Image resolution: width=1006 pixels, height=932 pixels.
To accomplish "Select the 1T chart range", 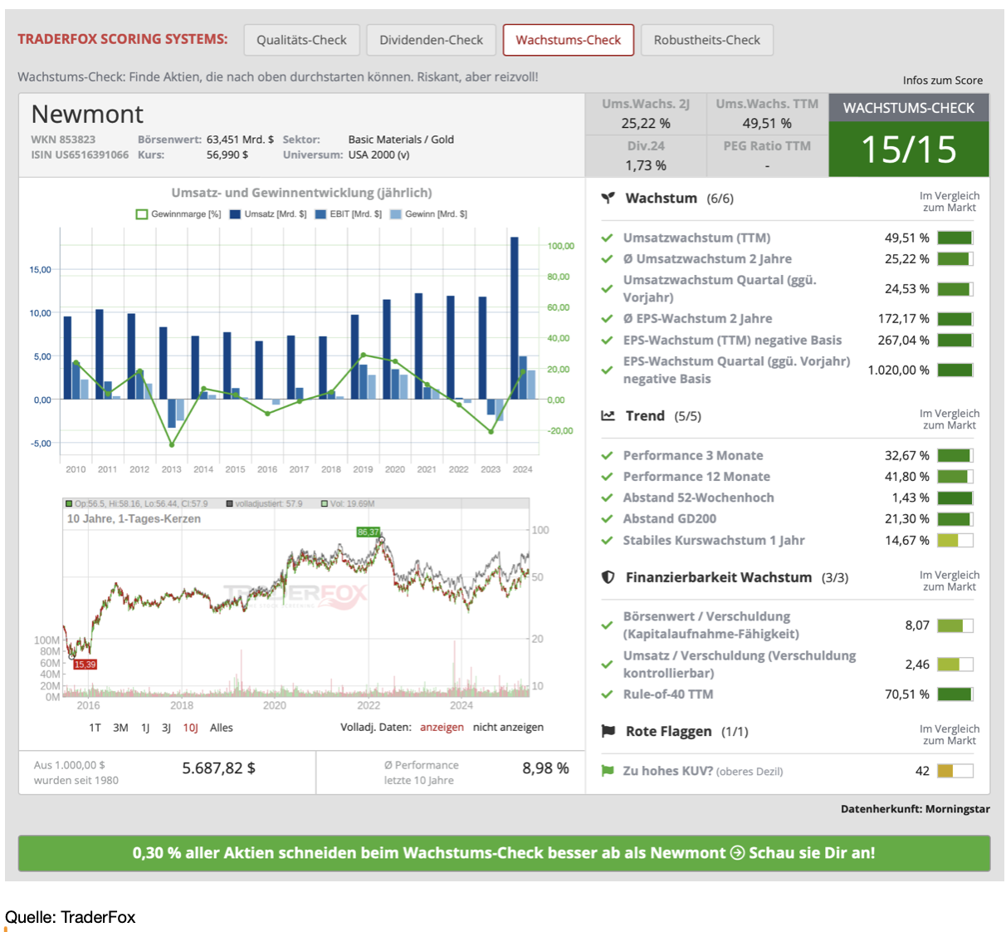I will 95,728.
